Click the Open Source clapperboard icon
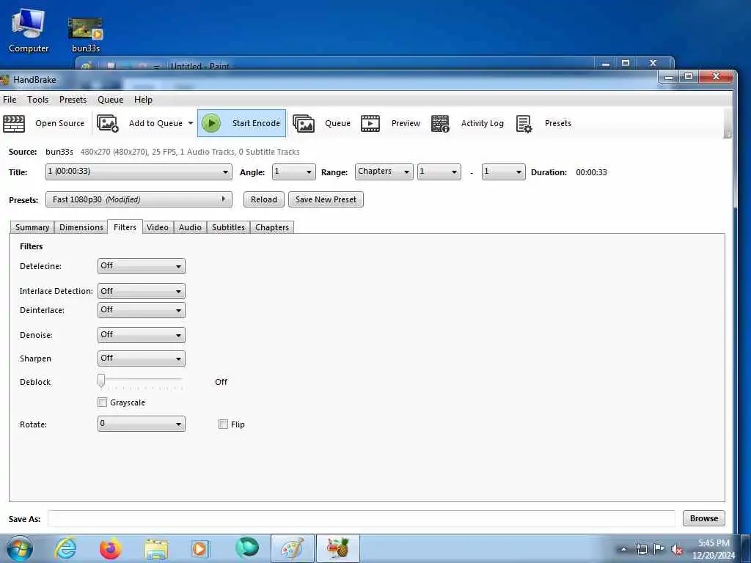The width and height of the screenshot is (751, 563). click(x=14, y=123)
